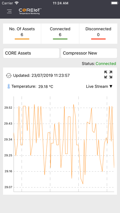
Task: Select the Connected count card
Action: [x=60, y=34]
